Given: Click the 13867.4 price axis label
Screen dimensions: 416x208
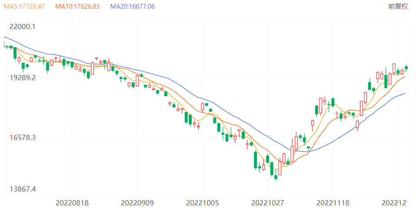Looking at the screenshot, I should click(x=22, y=189).
